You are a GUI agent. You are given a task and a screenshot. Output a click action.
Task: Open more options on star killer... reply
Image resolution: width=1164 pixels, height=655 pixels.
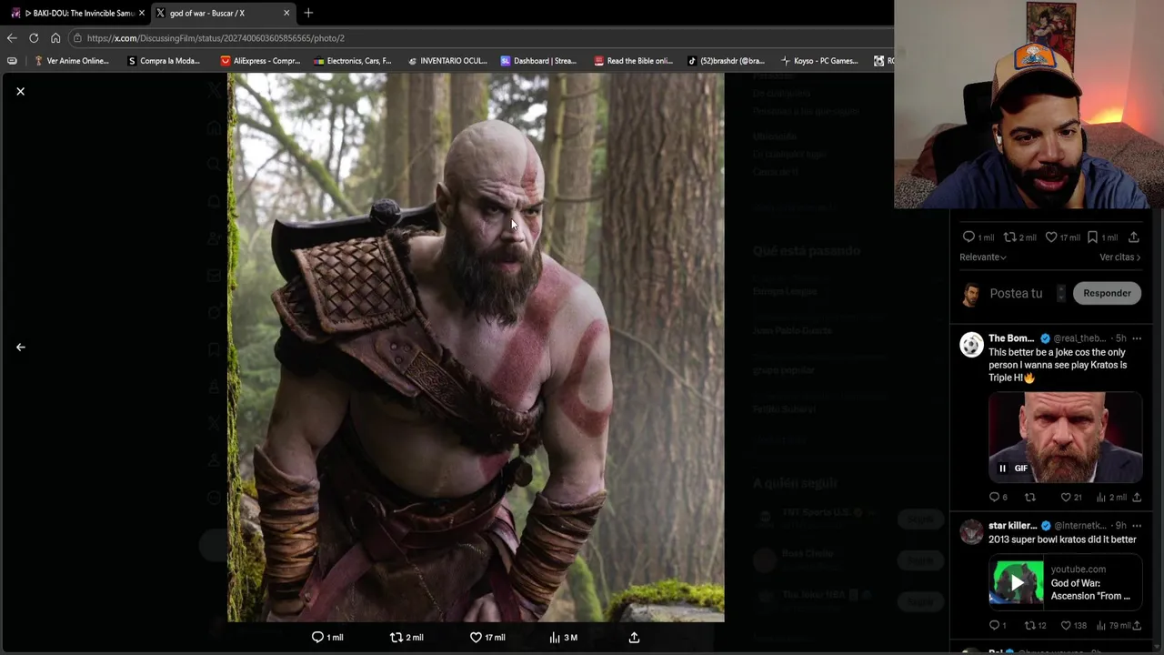pyautogui.click(x=1137, y=526)
